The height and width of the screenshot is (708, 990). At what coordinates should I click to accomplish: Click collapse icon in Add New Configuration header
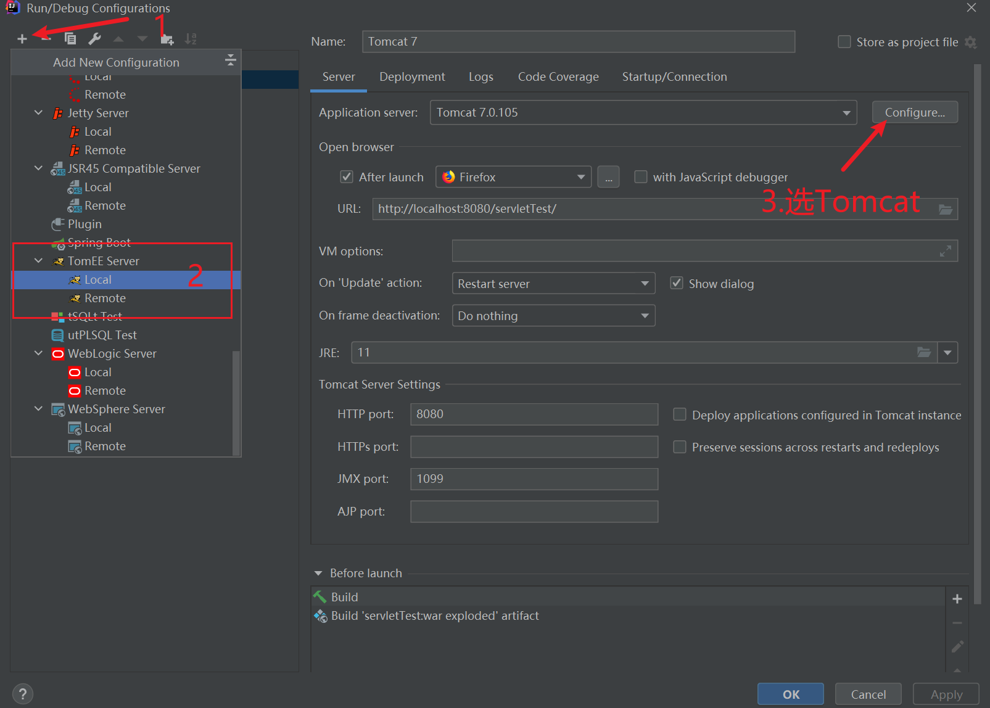(x=231, y=60)
